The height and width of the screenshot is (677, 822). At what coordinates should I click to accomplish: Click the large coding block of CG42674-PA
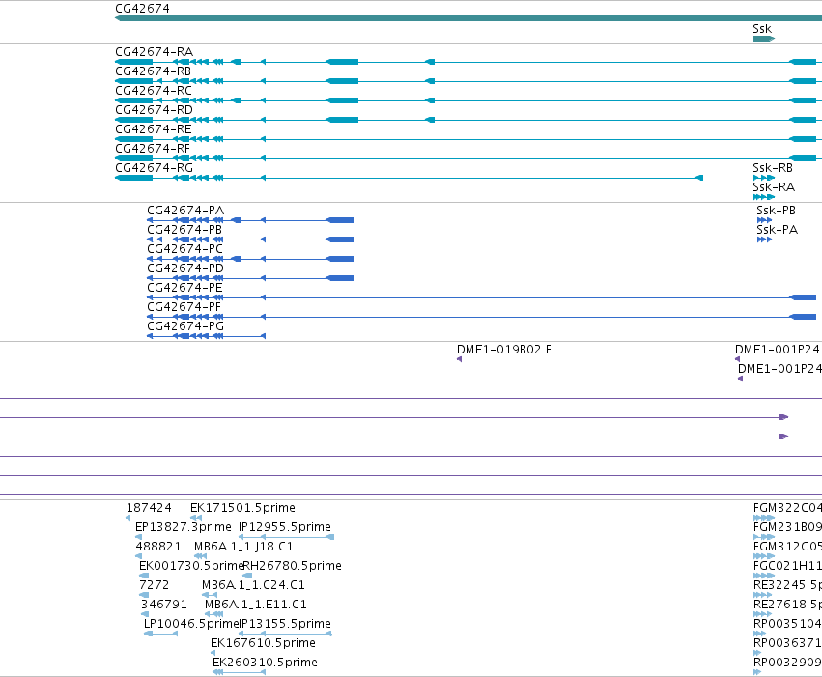[340, 220]
